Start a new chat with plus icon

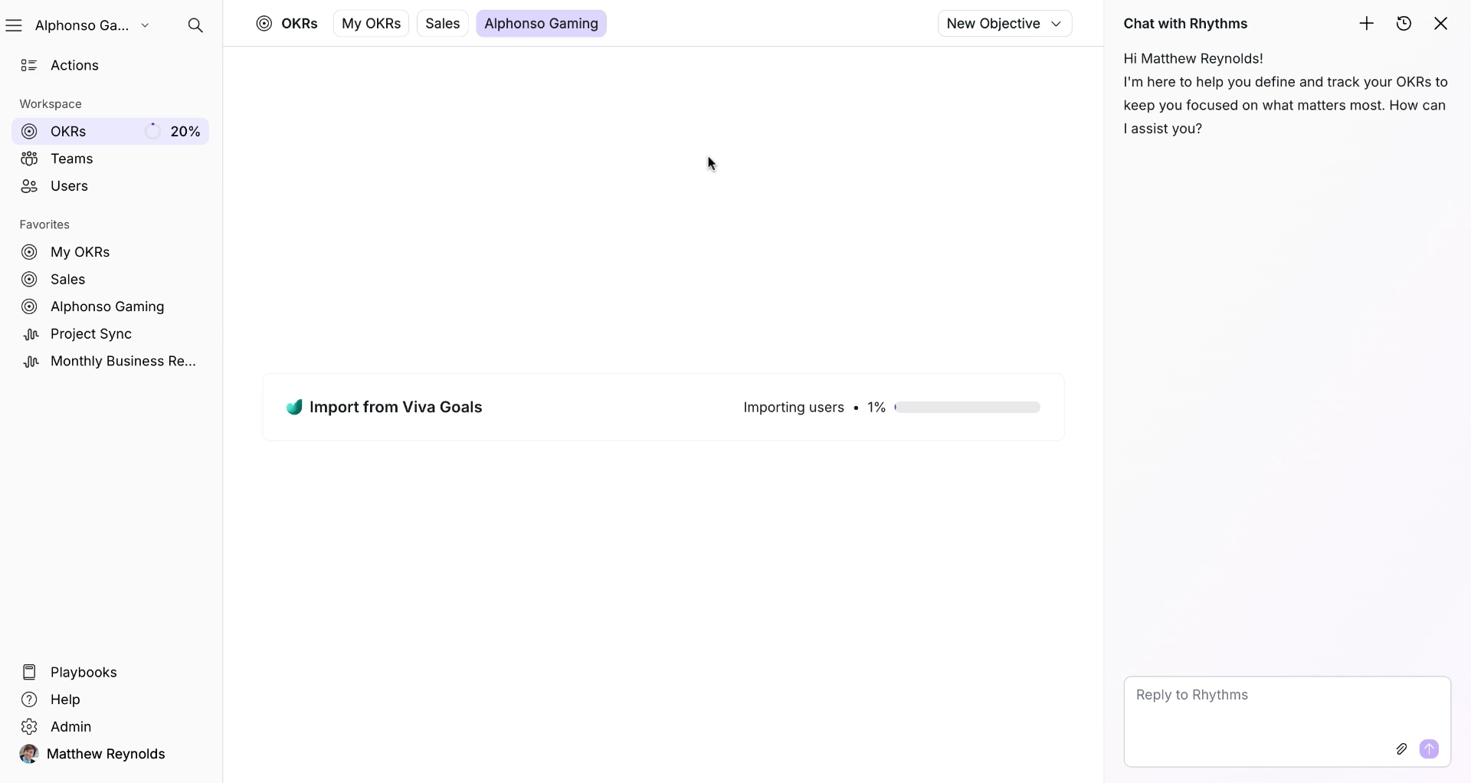(1367, 24)
